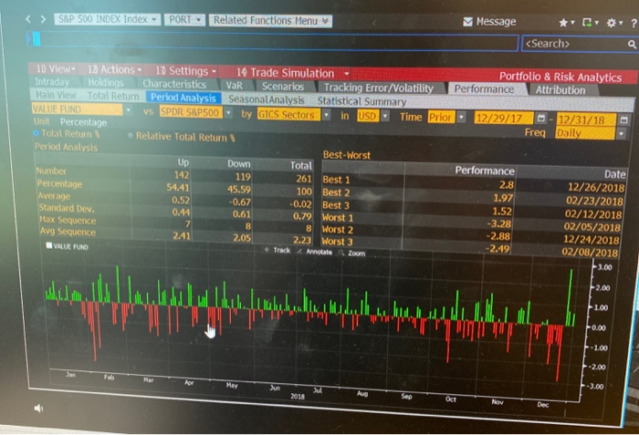The image size is (639, 435).
Task: Click the speaker volume icon
Action: click(38, 408)
